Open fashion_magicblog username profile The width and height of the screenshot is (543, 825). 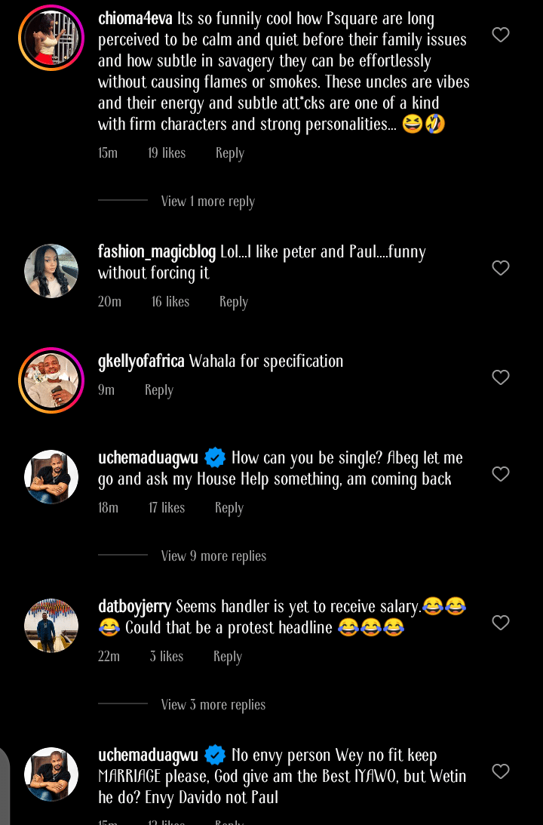click(157, 252)
